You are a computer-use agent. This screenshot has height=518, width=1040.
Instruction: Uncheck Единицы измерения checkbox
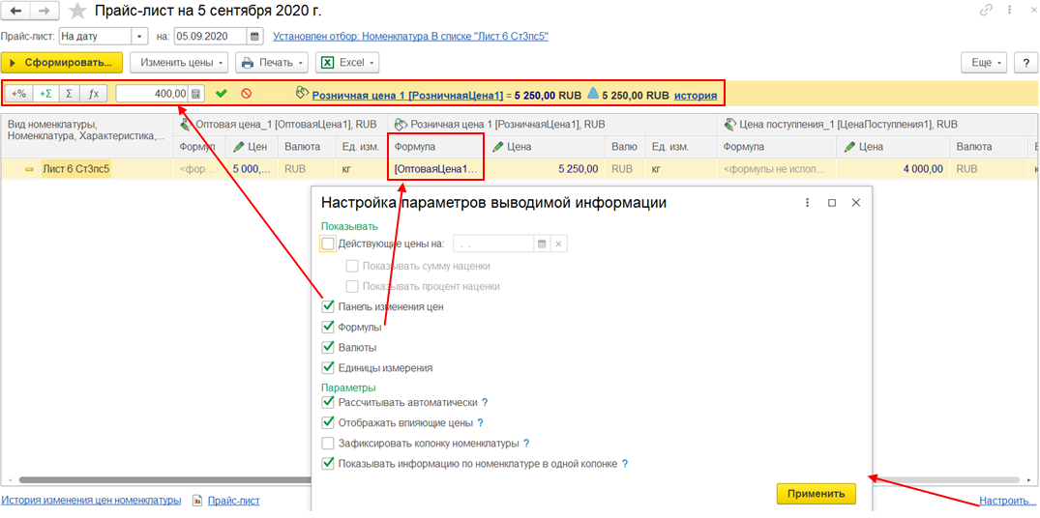pos(328,367)
